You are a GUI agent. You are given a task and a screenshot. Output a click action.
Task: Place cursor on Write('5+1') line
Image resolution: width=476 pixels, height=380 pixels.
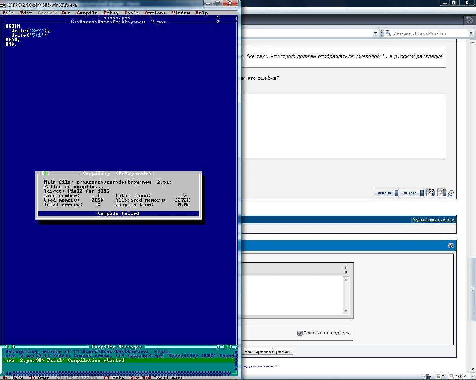(x=29, y=35)
